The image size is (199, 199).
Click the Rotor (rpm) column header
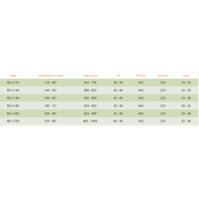pos(163,76)
